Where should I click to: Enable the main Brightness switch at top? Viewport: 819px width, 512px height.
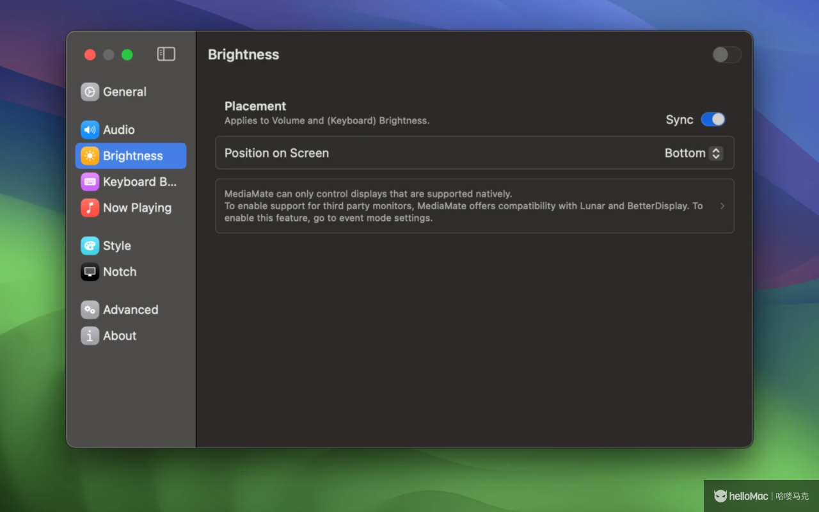727,54
